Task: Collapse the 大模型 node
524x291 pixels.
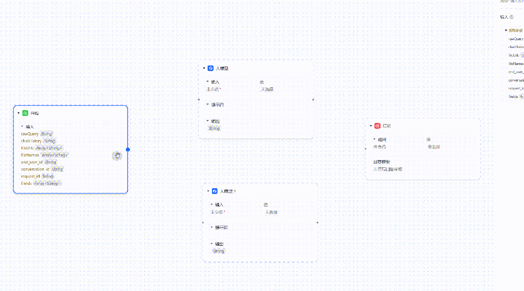Action: click(x=204, y=68)
